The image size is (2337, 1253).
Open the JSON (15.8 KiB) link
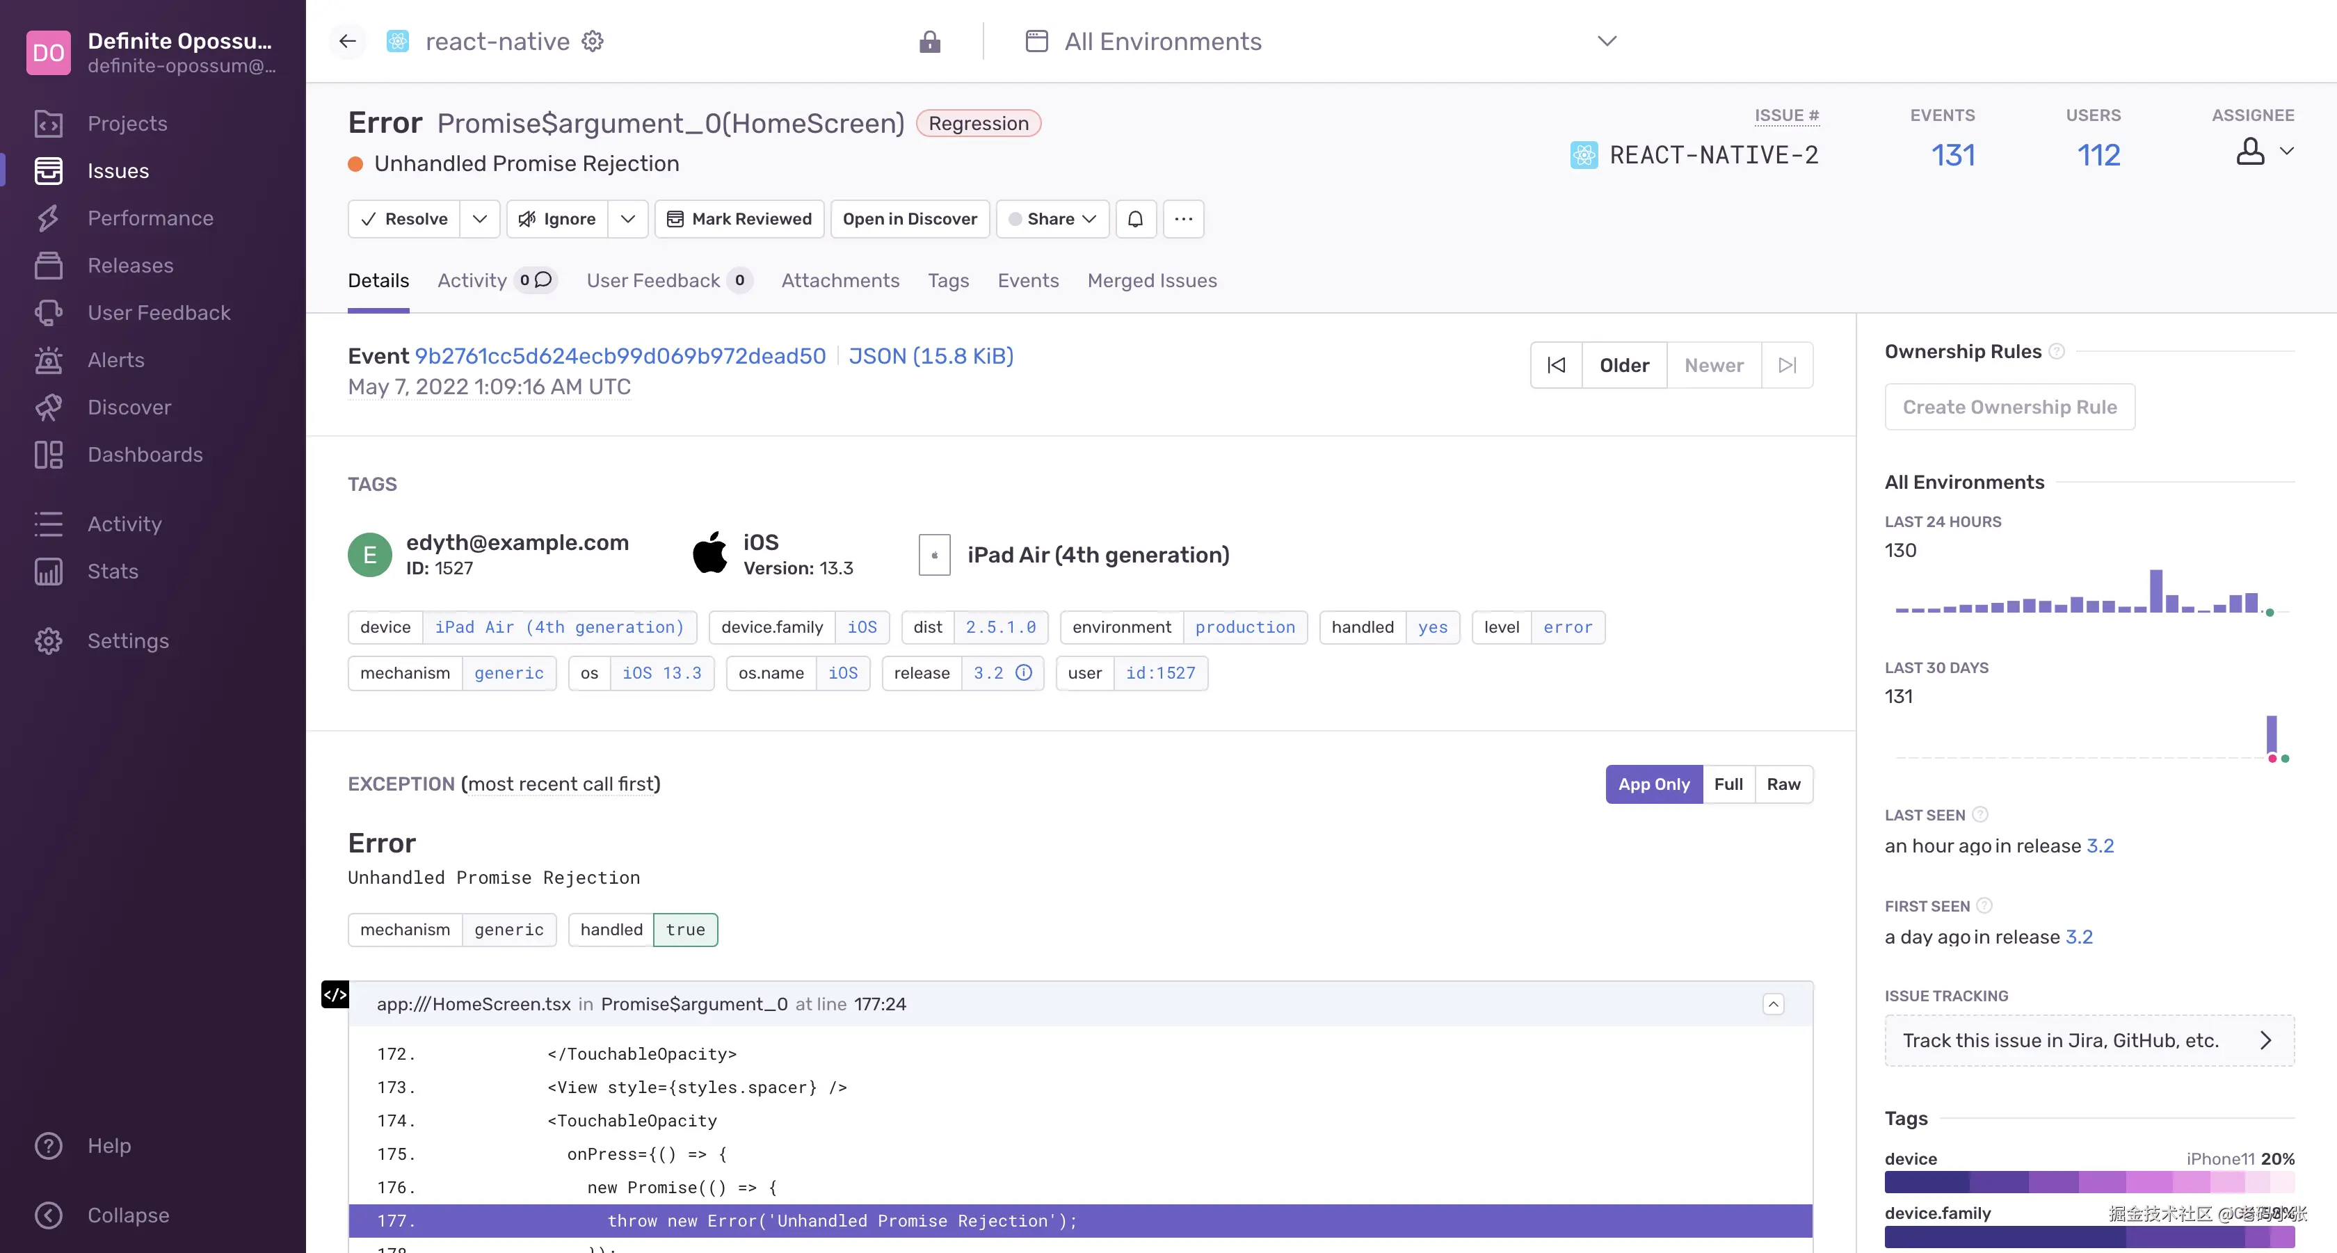tap(930, 356)
